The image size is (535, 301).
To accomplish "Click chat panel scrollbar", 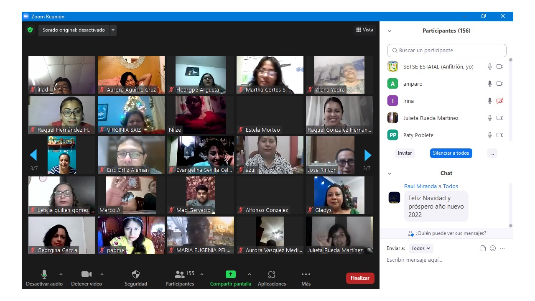I will pos(510,205).
